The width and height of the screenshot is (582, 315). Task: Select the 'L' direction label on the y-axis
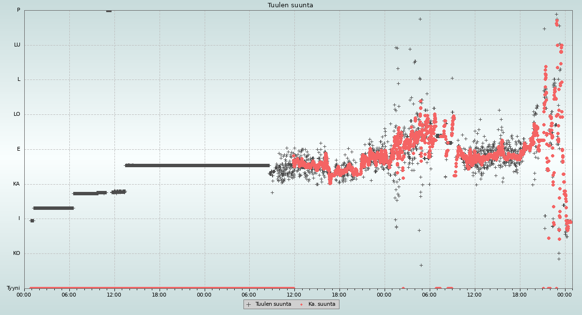click(19, 79)
